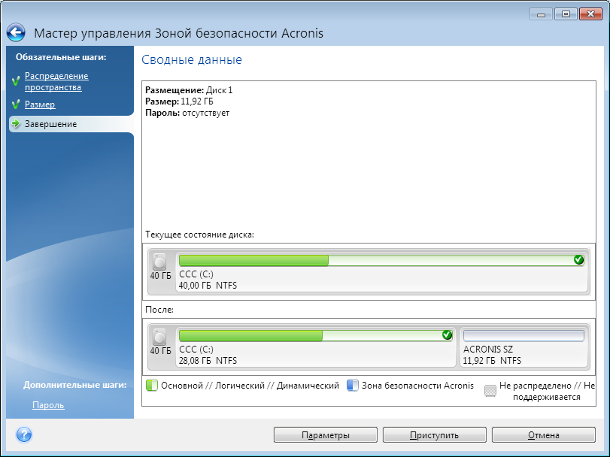Click the 'После:' label

(x=159, y=310)
